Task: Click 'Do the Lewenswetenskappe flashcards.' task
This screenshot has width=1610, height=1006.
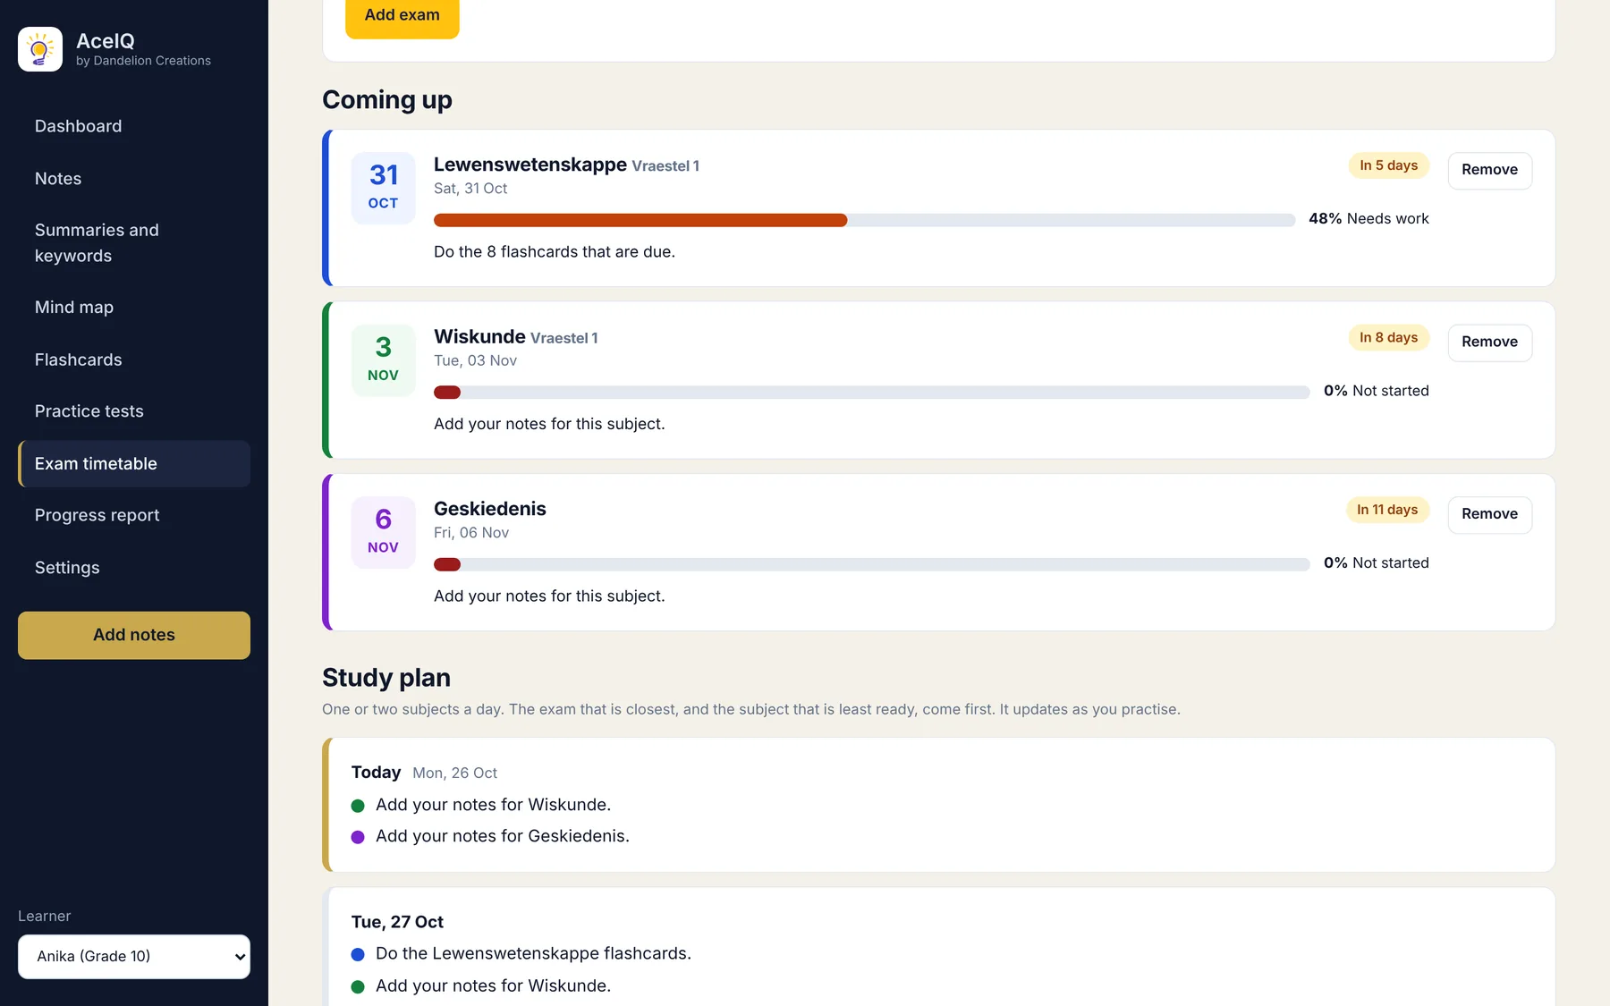Action: click(533, 953)
